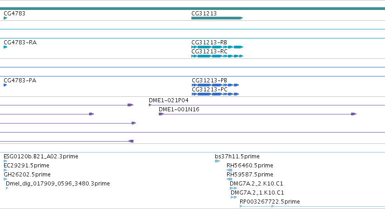Select the CG31213-PC protein glyph
Image resolution: width=385 pixels, height=209 pixels.
(x=215, y=94)
